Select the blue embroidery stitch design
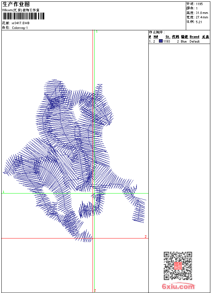Screen dimensions: 211x293 pyautogui.click(x=75, y=161)
